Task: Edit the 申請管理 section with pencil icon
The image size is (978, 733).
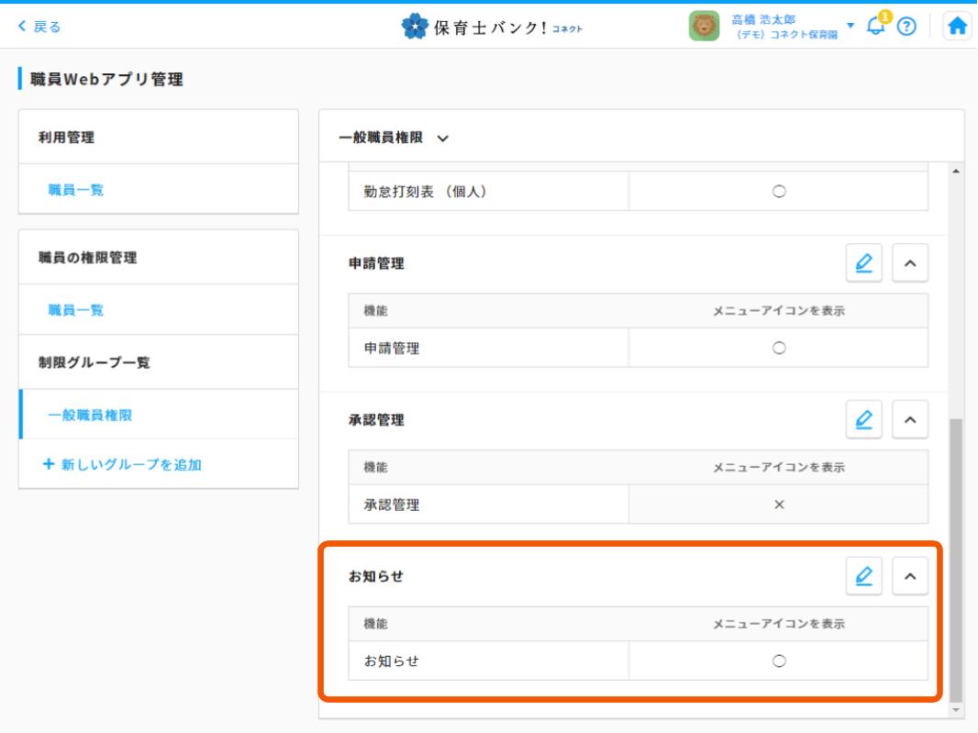Action: point(863,263)
